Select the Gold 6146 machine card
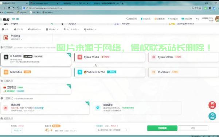 [36, 72]
